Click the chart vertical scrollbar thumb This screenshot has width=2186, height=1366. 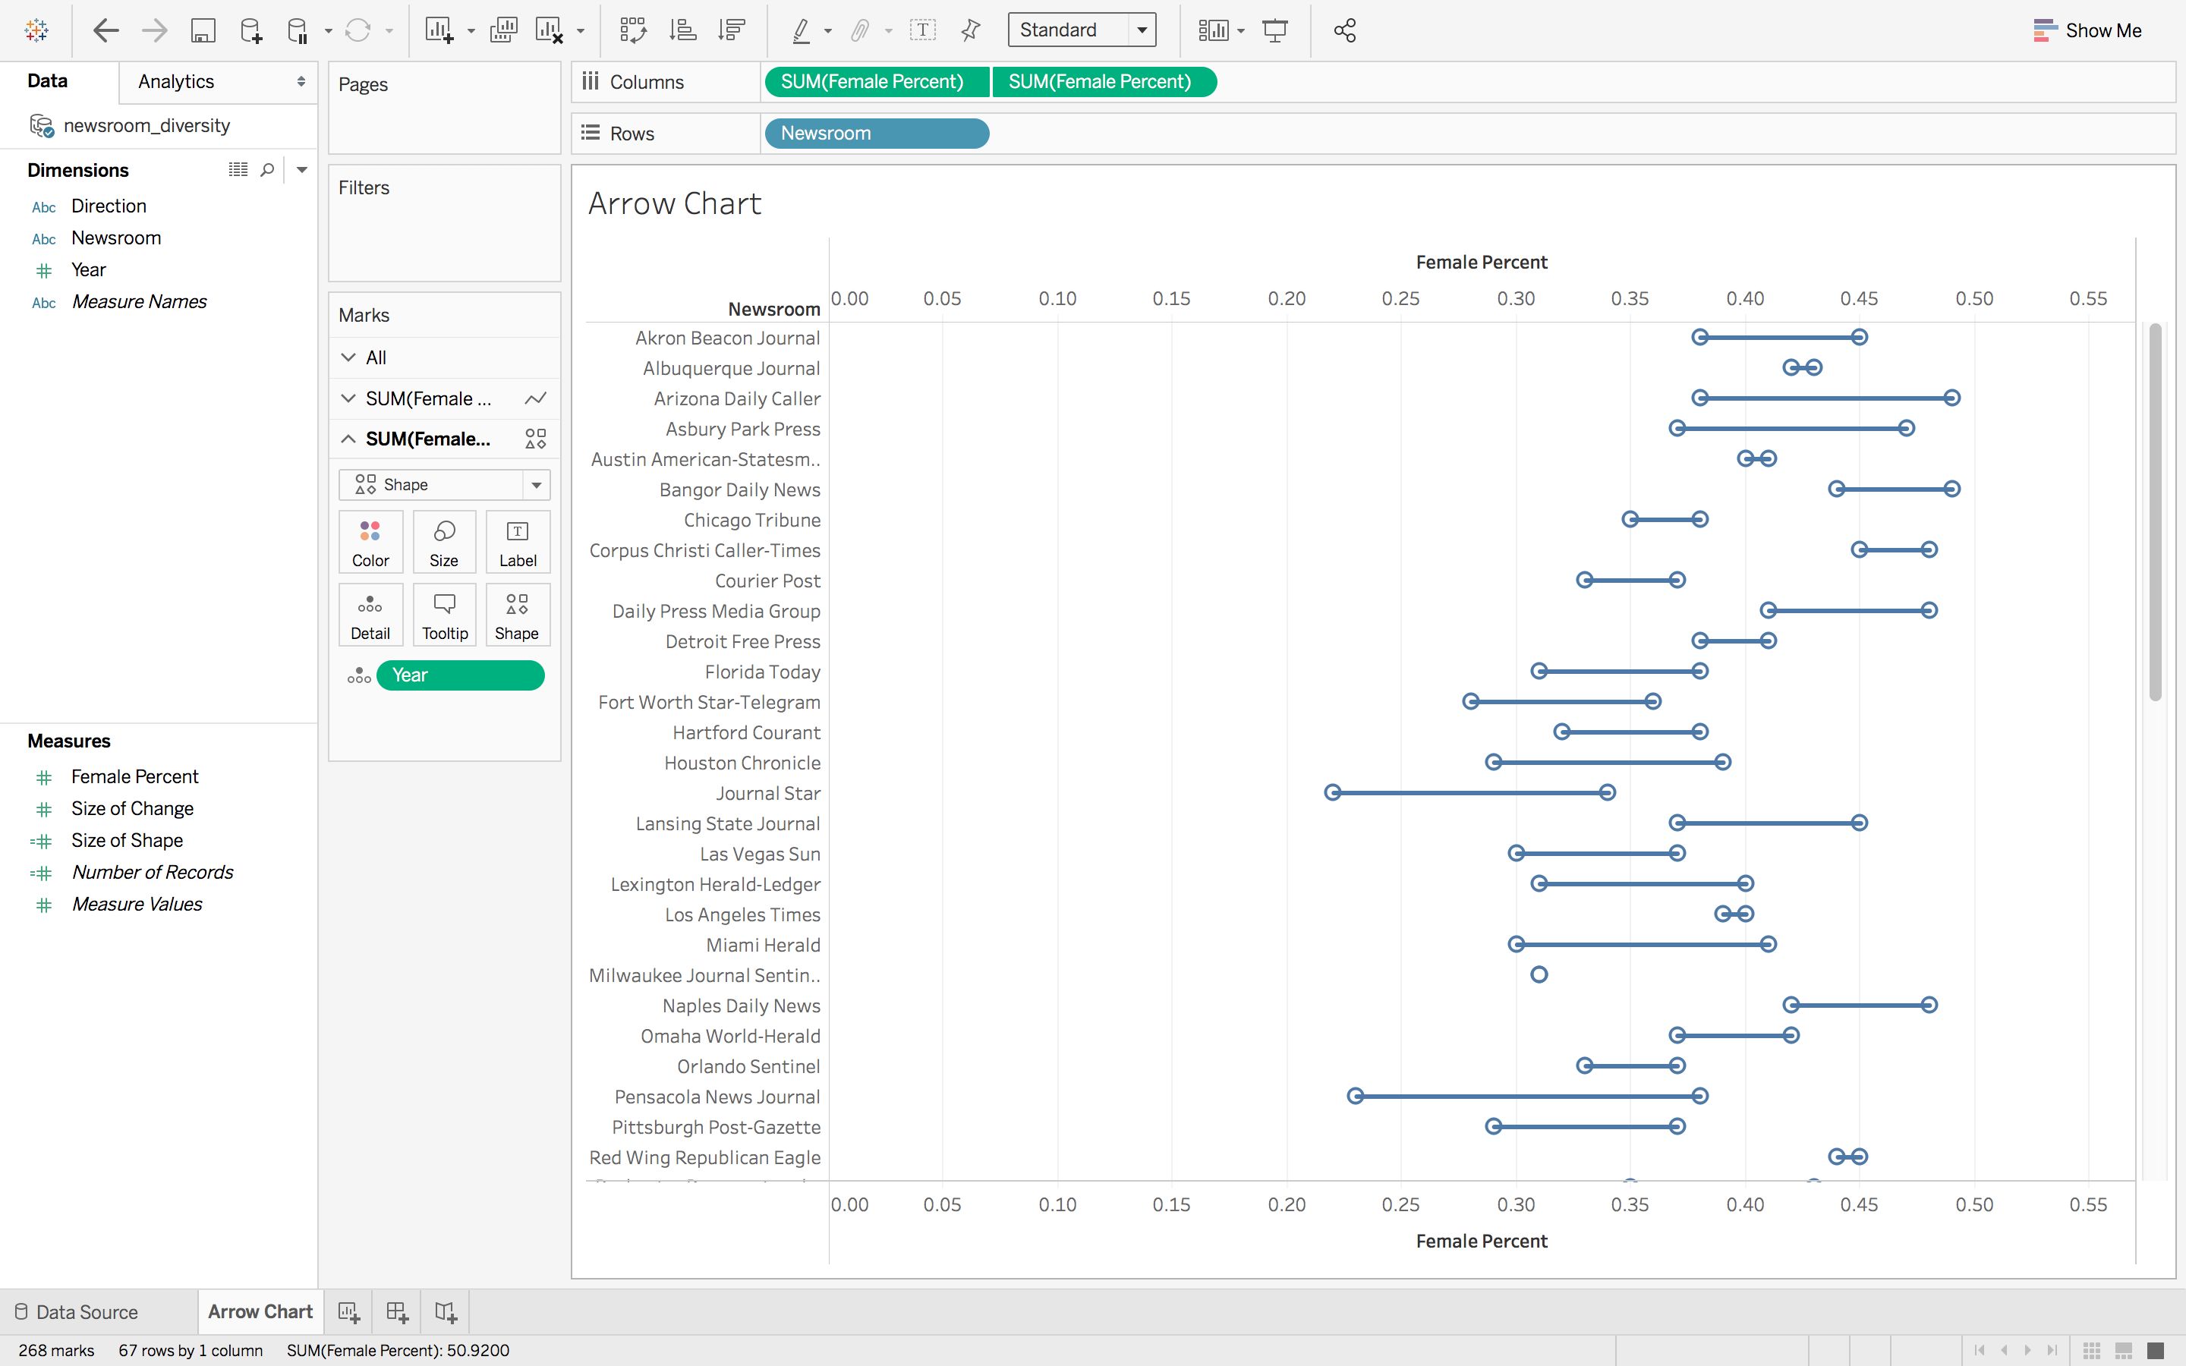click(2156, 512)
